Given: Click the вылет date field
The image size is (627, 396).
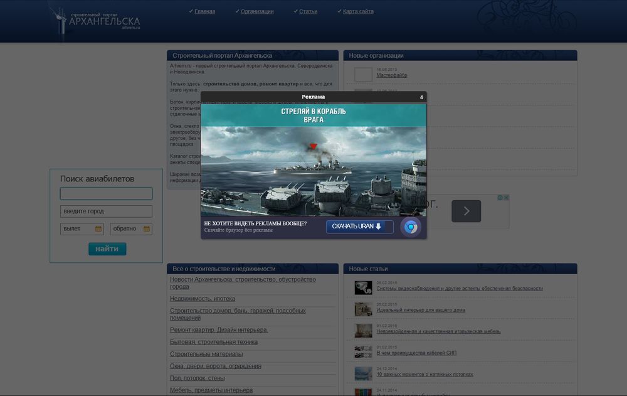Looking at the screenshot, I should pyautogui.click(x=82, y=228).
